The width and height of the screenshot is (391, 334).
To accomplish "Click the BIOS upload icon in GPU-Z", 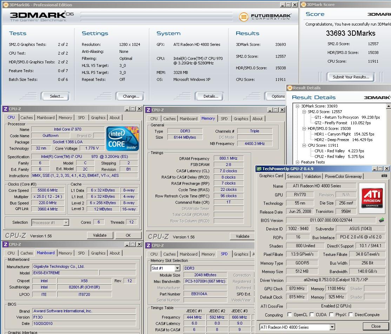I will point(381,220).
